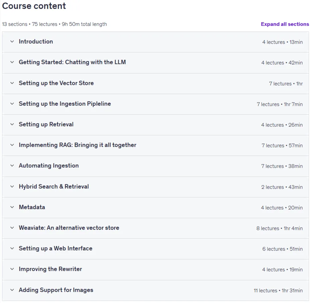Open the Improving the Rewriter section title

50,269
